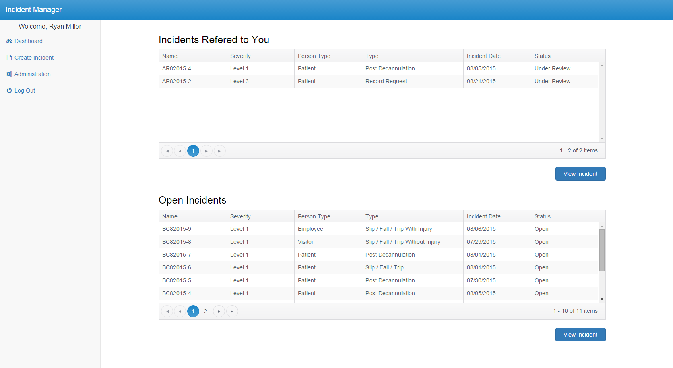Viewport: 673px width, 368px height.
Task: Click Slip / Fall / Trip Without Injury cell
Action: click(x=413, y=242)
